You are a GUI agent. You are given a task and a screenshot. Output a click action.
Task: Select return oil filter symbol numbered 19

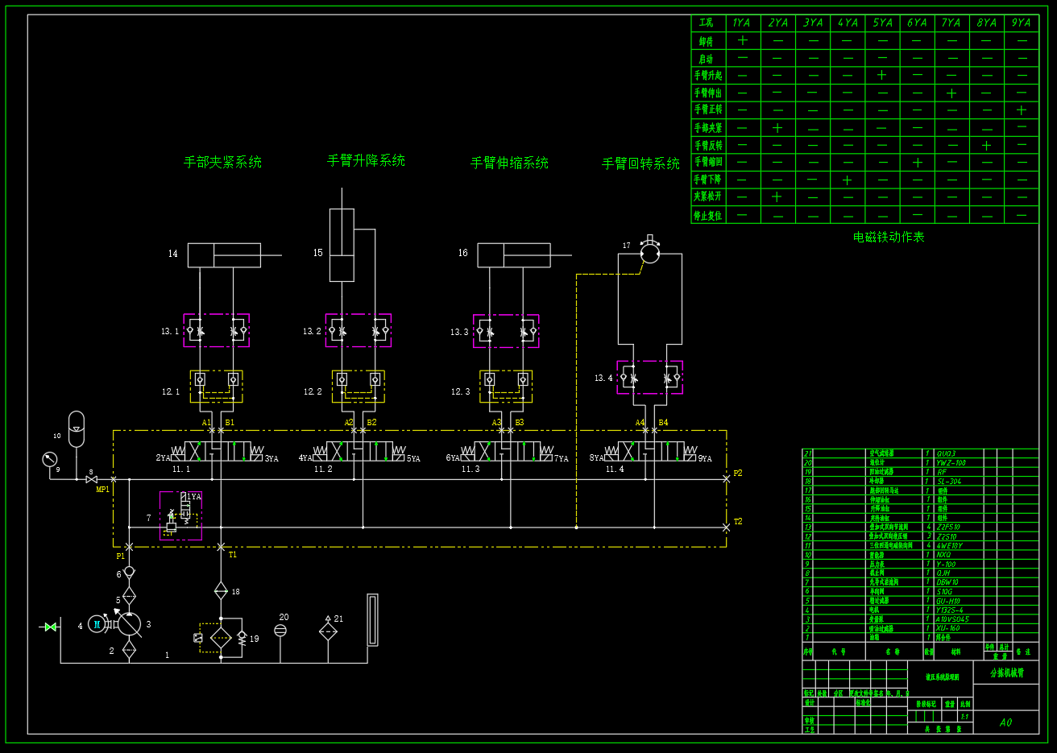pos(221,639)
